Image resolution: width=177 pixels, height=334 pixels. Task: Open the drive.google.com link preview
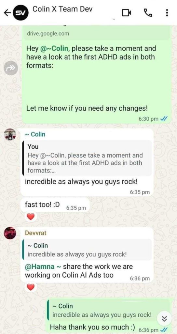(97, 34)
